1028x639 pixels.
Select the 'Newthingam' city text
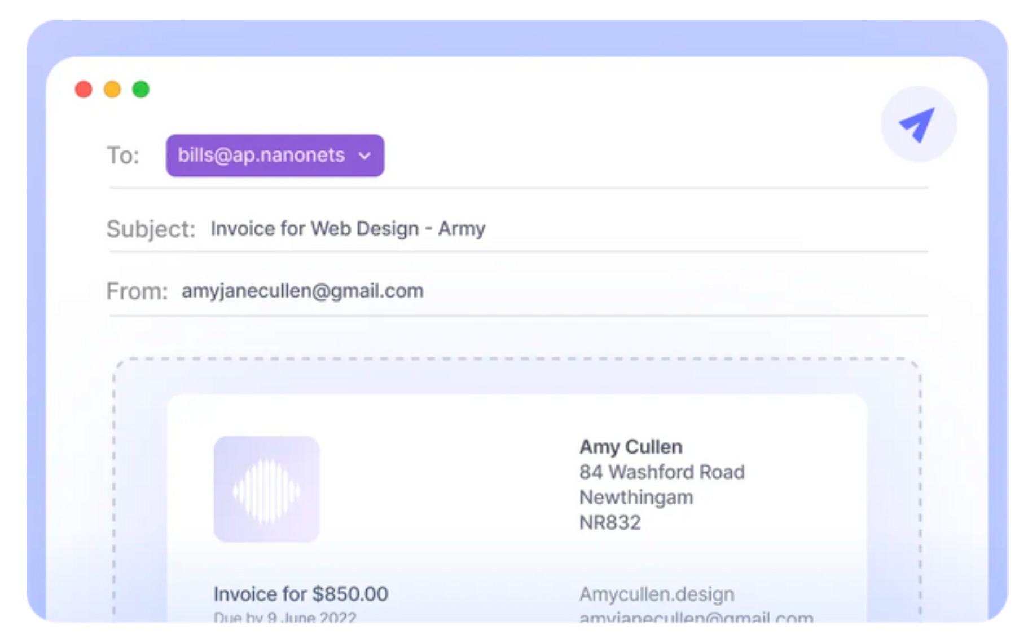(636, 497)
